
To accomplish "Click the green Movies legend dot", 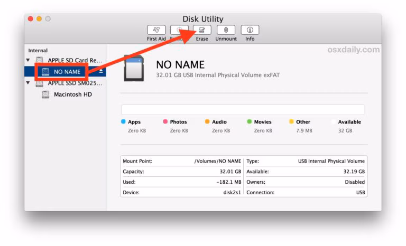I will pos(249,121).
